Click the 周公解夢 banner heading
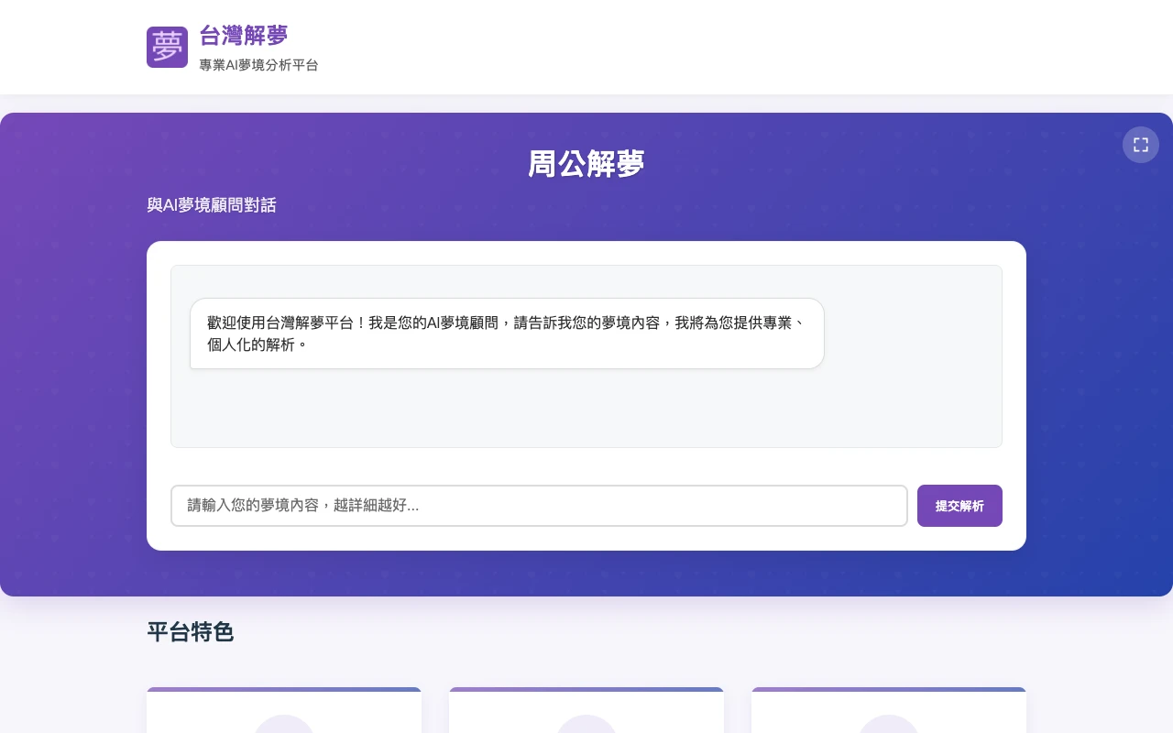 (x=586, y=163)
